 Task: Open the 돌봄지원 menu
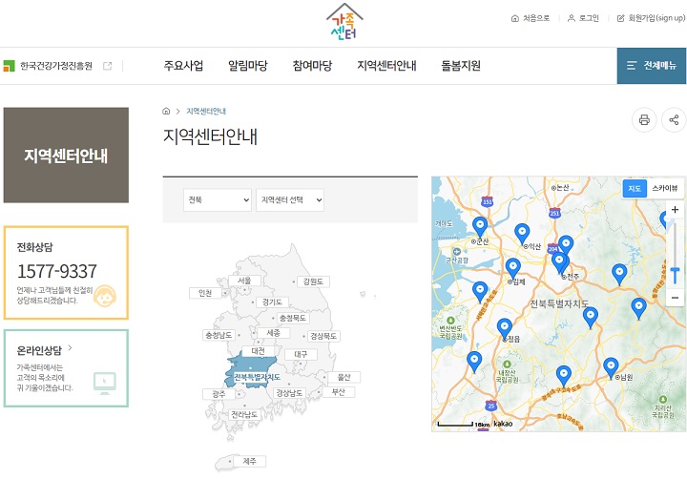(461, 66)
